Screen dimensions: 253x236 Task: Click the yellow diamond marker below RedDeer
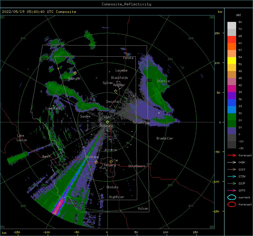pyautogui.click(x=116, y=91)
